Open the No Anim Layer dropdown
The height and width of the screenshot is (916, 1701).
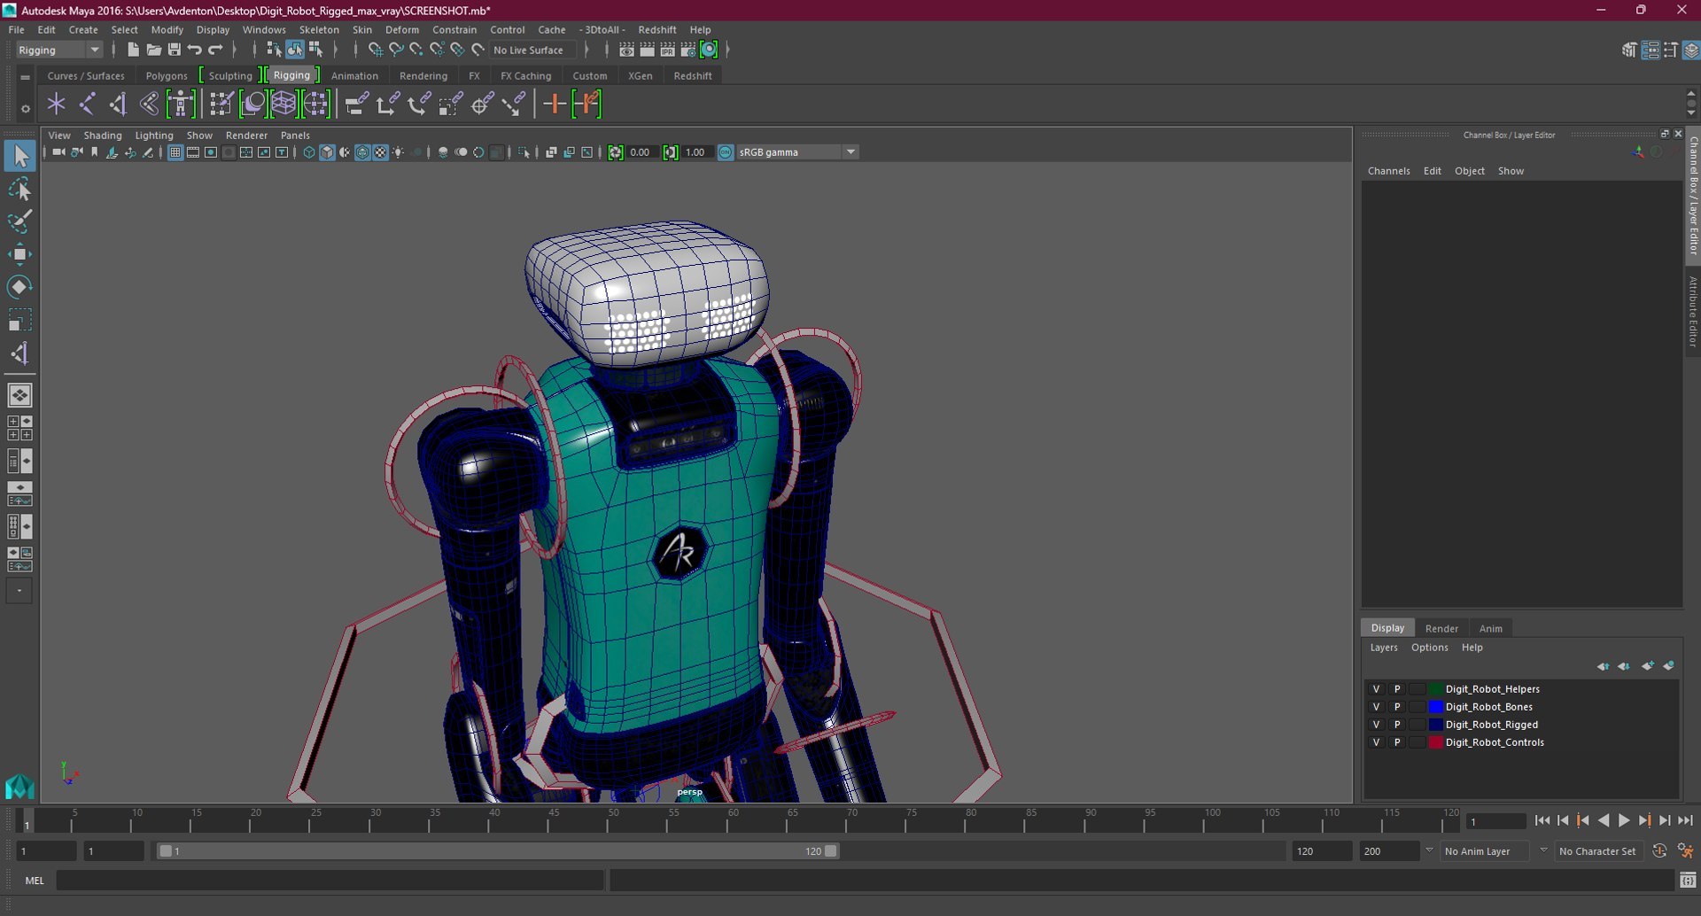tap(1486, 851)
